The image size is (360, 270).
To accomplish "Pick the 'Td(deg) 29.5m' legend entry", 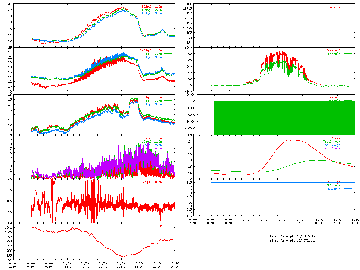I will click(156, 104).
